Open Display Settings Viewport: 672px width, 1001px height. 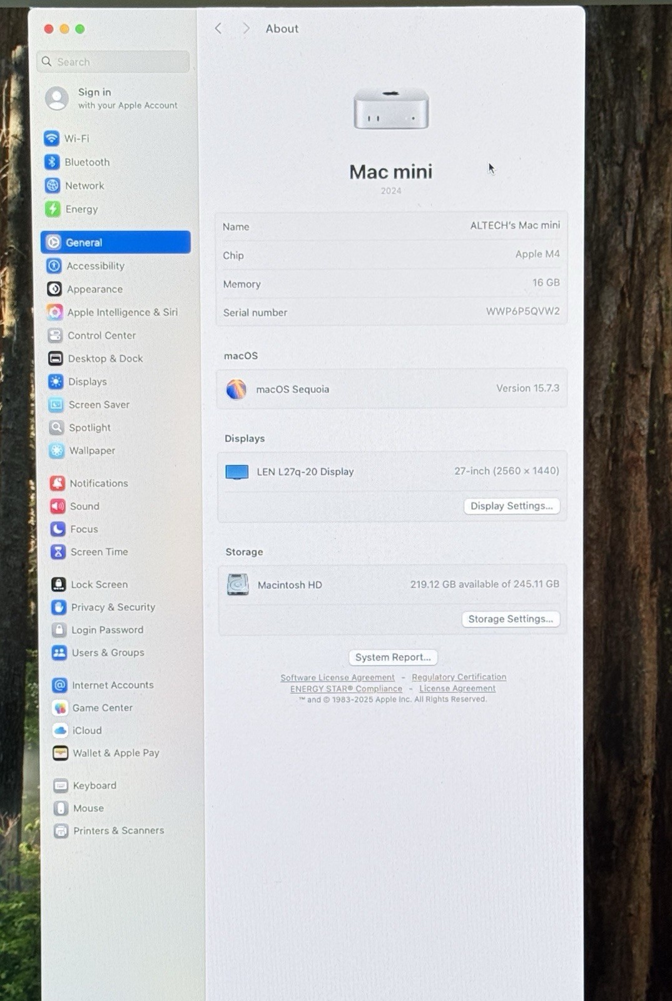[x=512, y=506]
